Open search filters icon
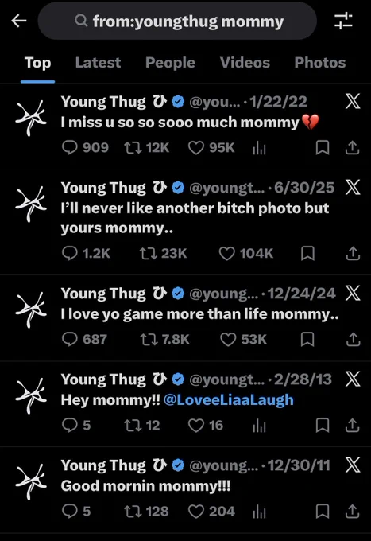371x541 pixels. click(343, 21)
